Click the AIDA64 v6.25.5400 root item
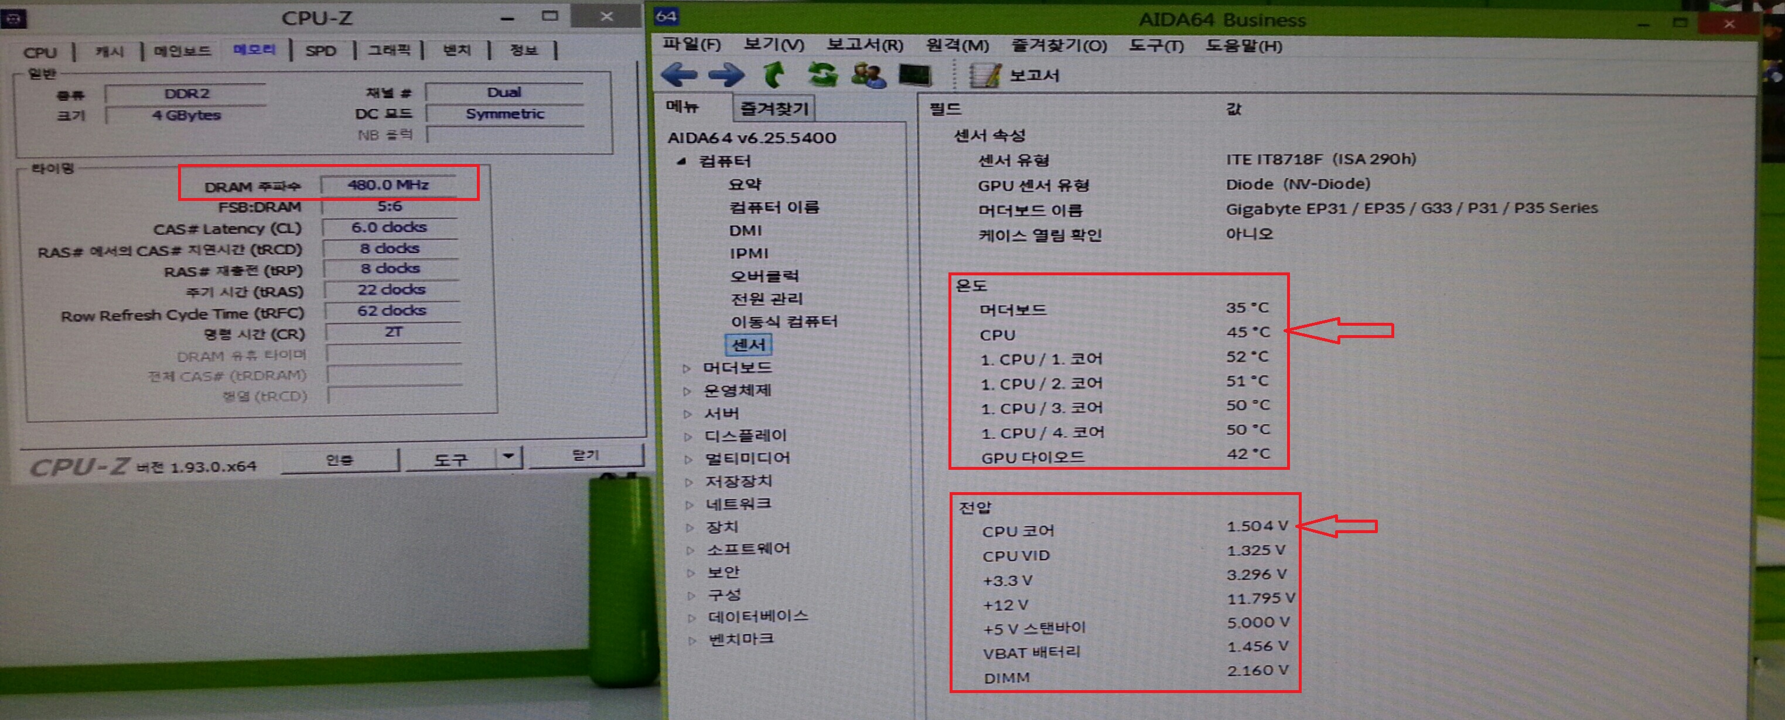The image size is (1785, 720). point(751,137)
